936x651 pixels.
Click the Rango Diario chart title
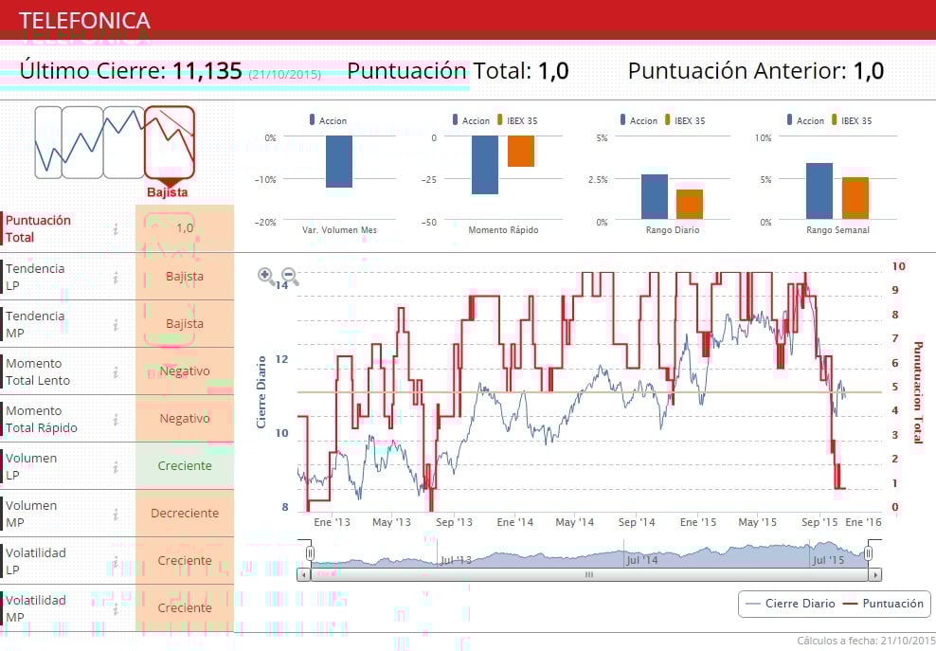tap(672, 230)
